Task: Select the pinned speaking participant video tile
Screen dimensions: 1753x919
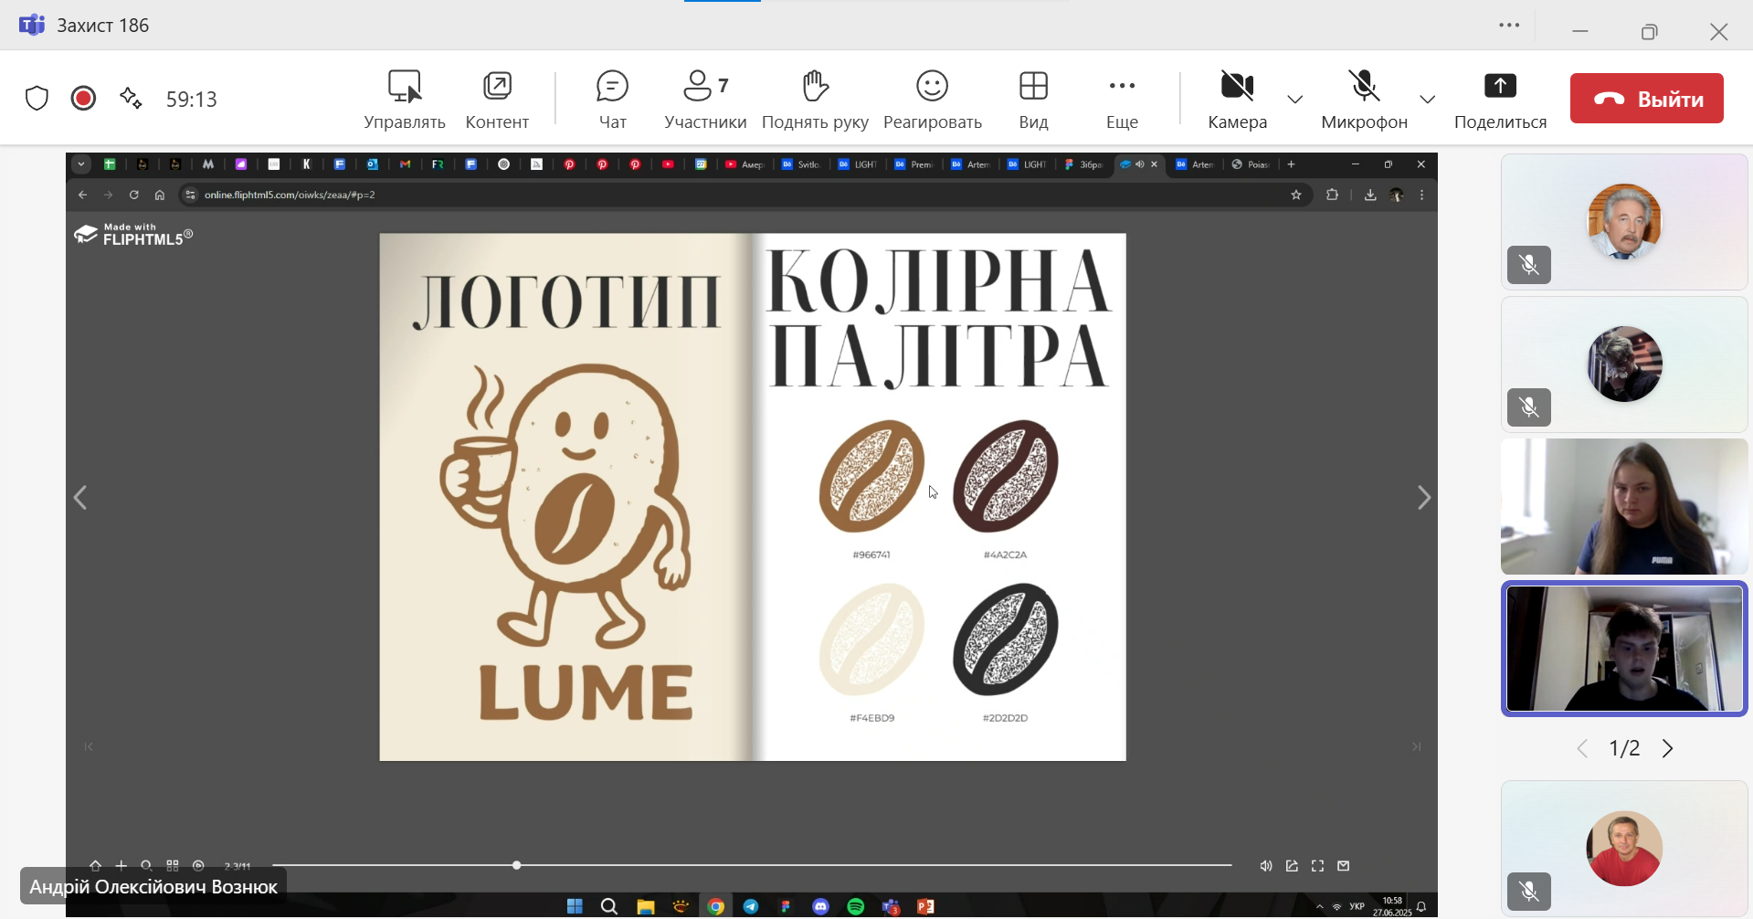Action: [x=1624, y=649]
